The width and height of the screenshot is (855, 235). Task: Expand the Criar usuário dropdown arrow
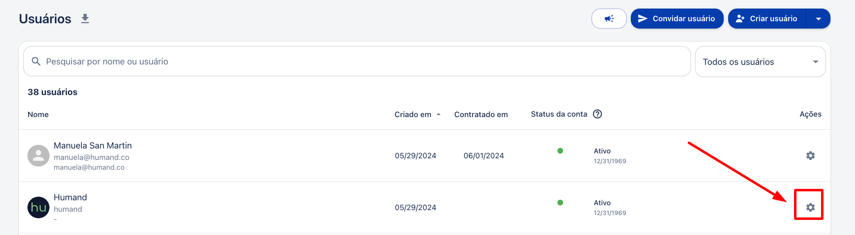pos(818,19)
